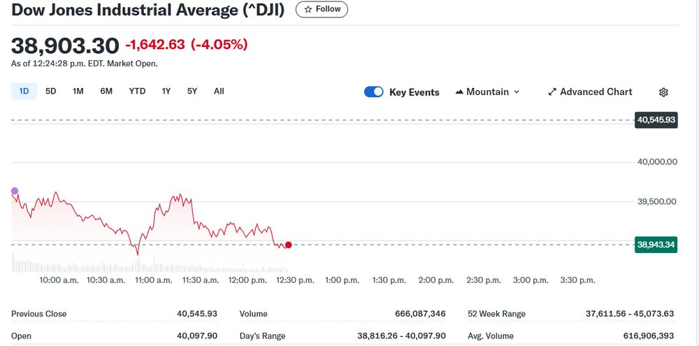Screen dimensions: 699x346
Task: Click the Advanced Chart expand arrows icon
Action: pos(552,92)
